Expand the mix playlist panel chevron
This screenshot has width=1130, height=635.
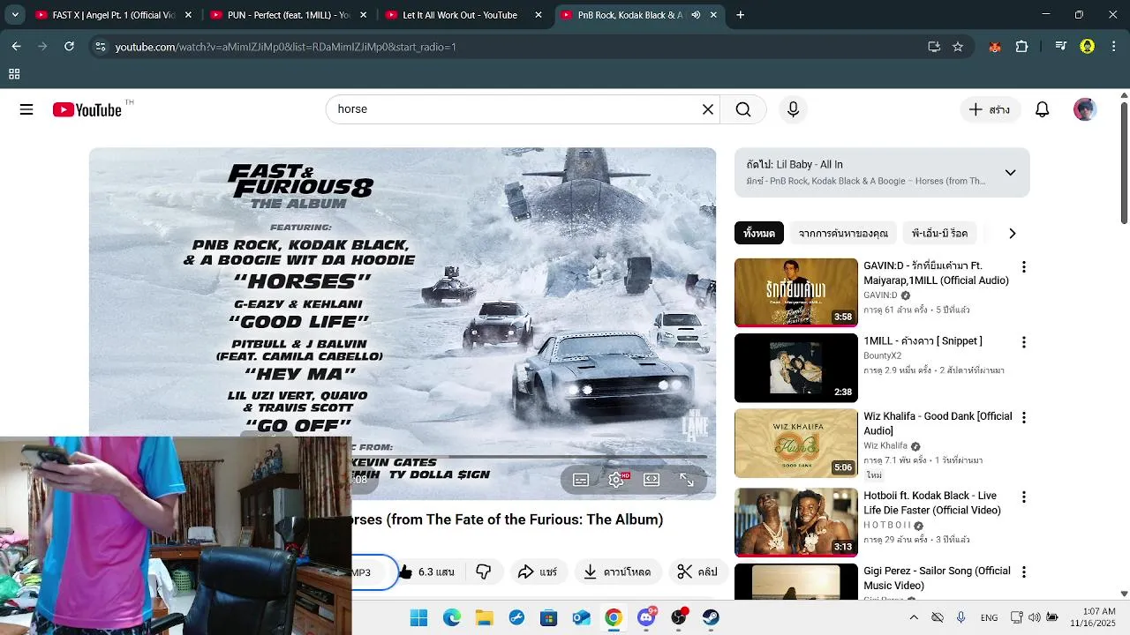1010,173
